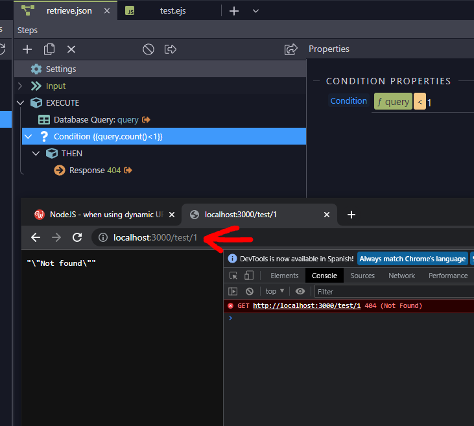
Task: Toggle the device toolbar icon
Action: [249, 276]
